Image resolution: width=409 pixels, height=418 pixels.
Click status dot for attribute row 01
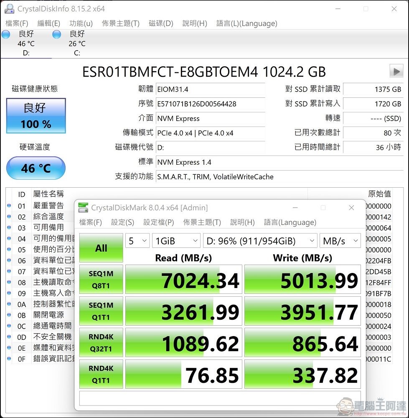click(x=9, y=206)
